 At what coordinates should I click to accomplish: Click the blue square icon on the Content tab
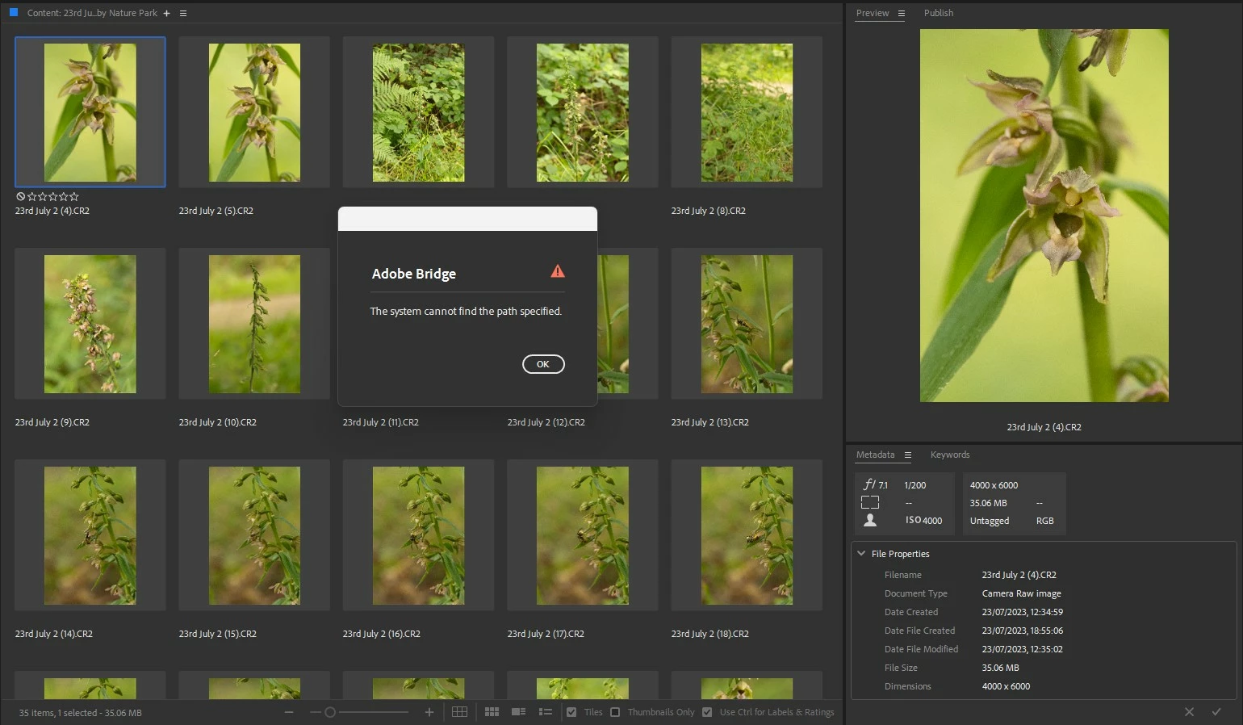[14, 12]
